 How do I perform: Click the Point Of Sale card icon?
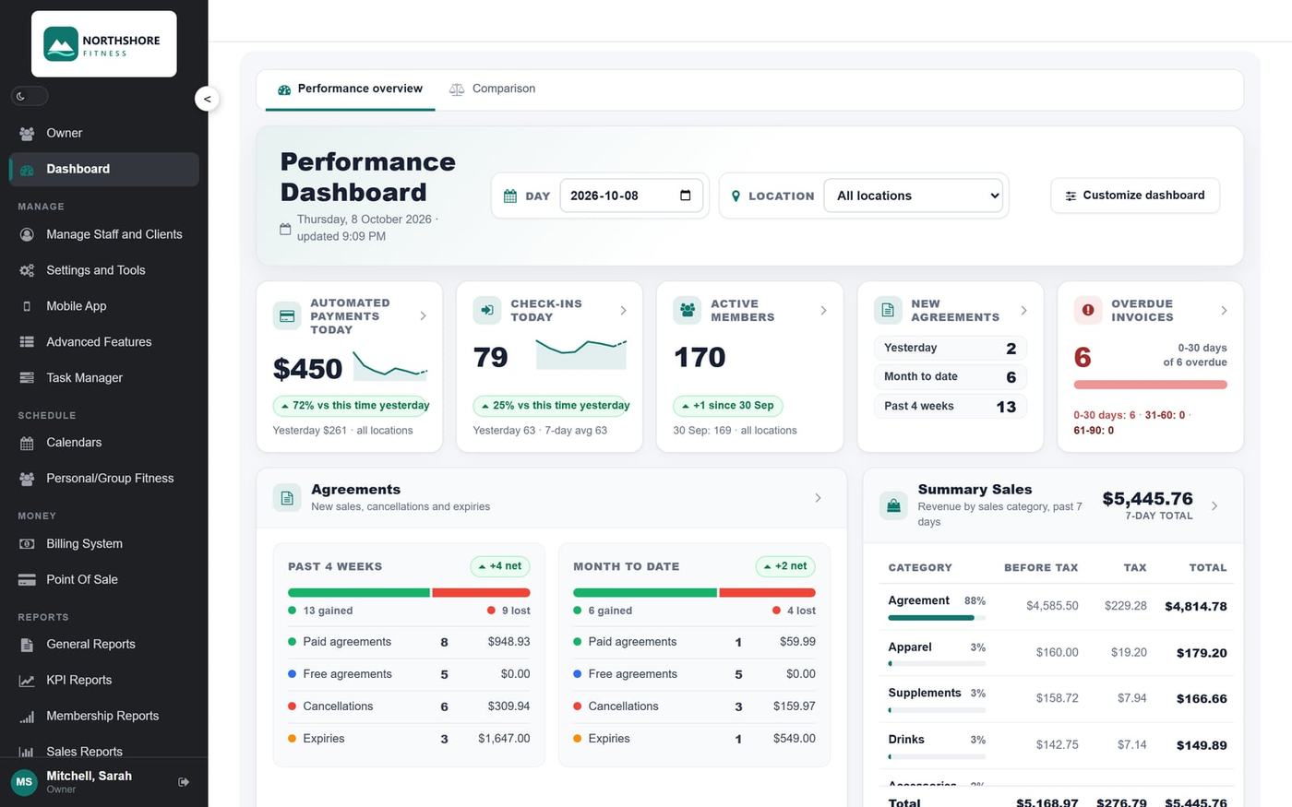pos(27,580)
